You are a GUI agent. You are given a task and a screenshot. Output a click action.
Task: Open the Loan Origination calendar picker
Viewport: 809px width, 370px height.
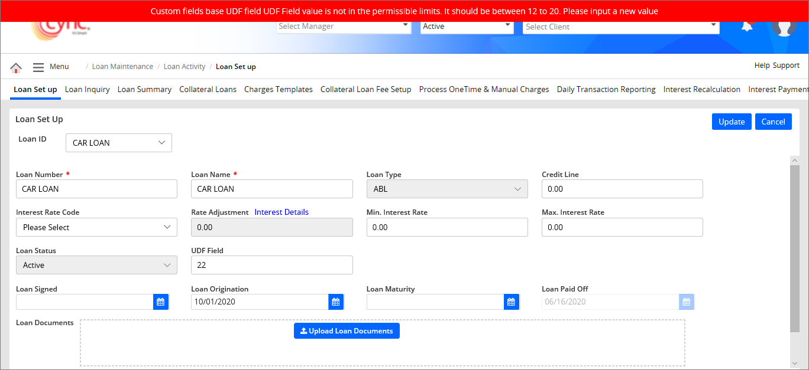click(x=336, y=302)
